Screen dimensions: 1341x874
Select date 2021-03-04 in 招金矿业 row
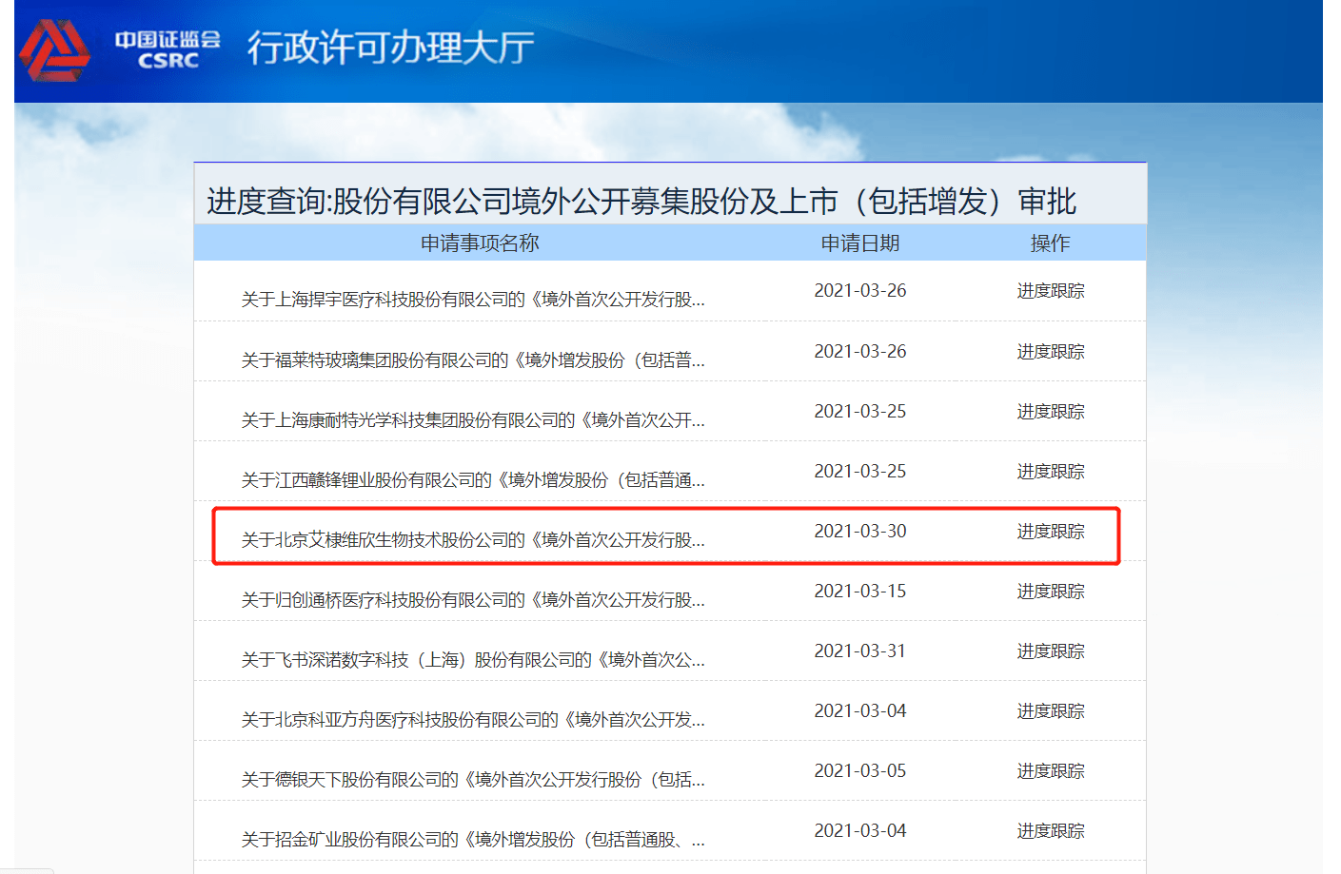click(x=860, y=831)
